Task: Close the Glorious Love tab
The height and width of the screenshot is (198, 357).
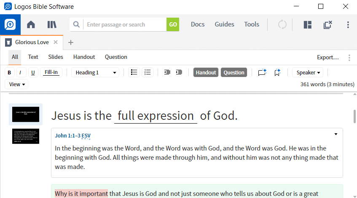Action: click(56, 42)
